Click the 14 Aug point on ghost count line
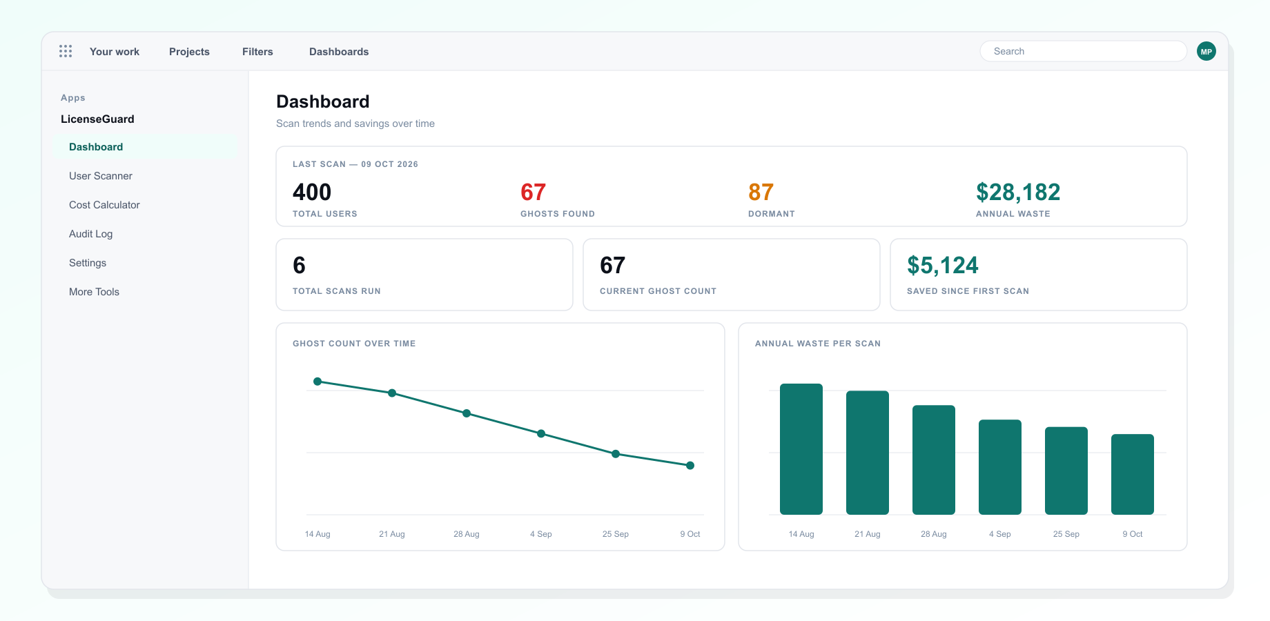 pos(317,382)
